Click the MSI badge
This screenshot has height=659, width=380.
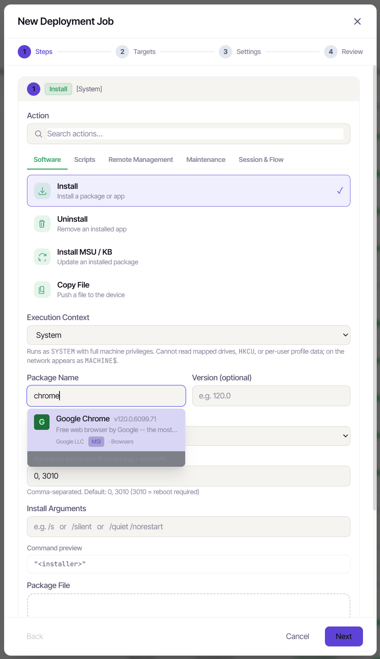click(x=96, y=442)
